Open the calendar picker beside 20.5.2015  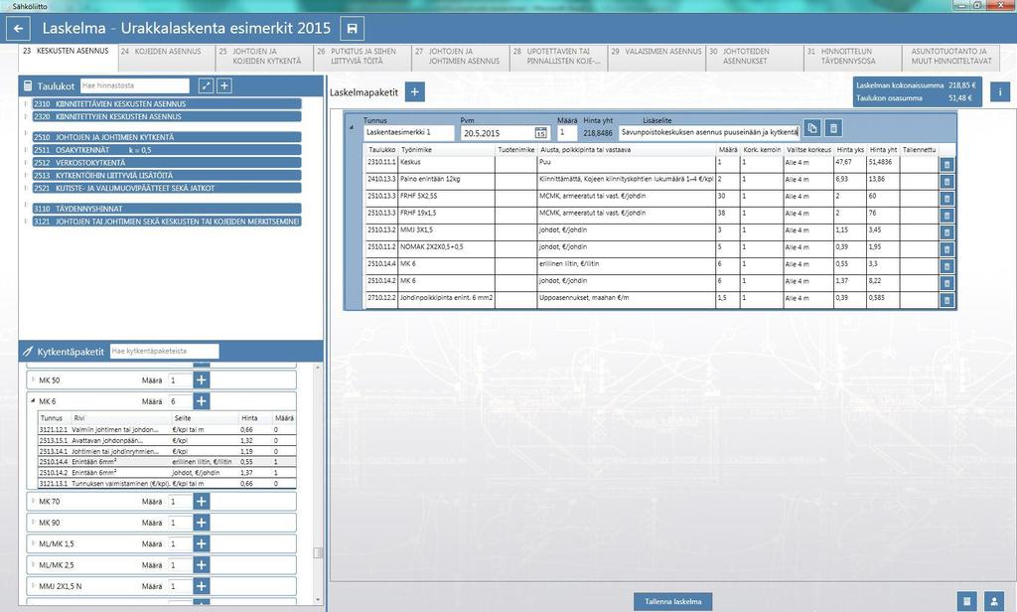(x=541, y=133)
